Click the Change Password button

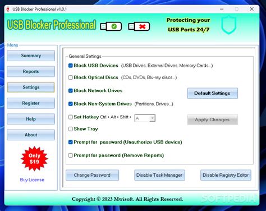92,175
